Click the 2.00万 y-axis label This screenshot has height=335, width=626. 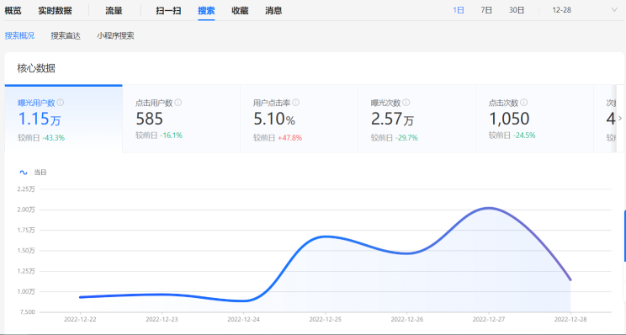(x=26, y=210)
